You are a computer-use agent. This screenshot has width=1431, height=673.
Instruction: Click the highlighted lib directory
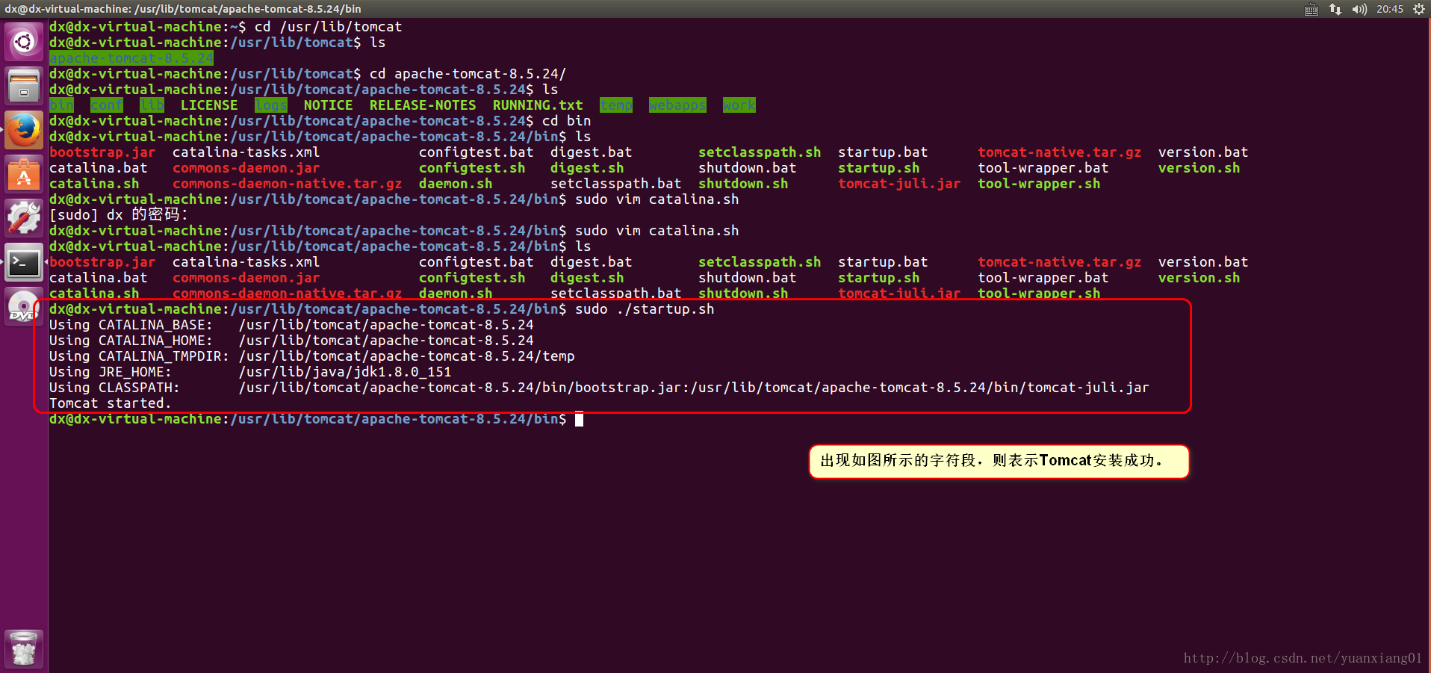click(x=152, y=105)
